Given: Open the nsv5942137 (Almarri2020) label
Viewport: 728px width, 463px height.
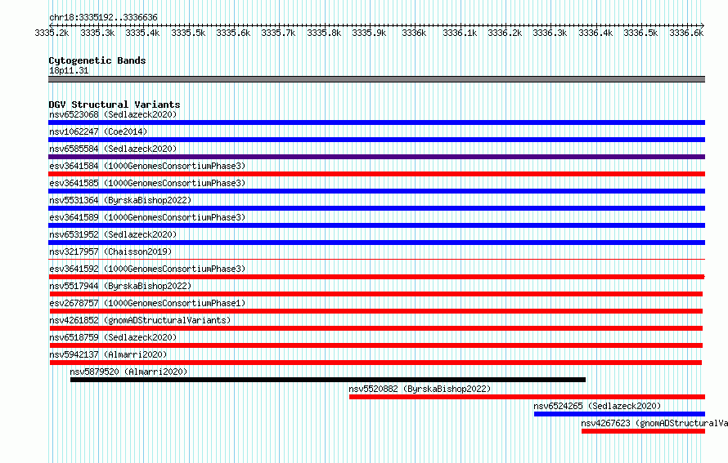Looking at the screenshot, I should click(108, 354).
